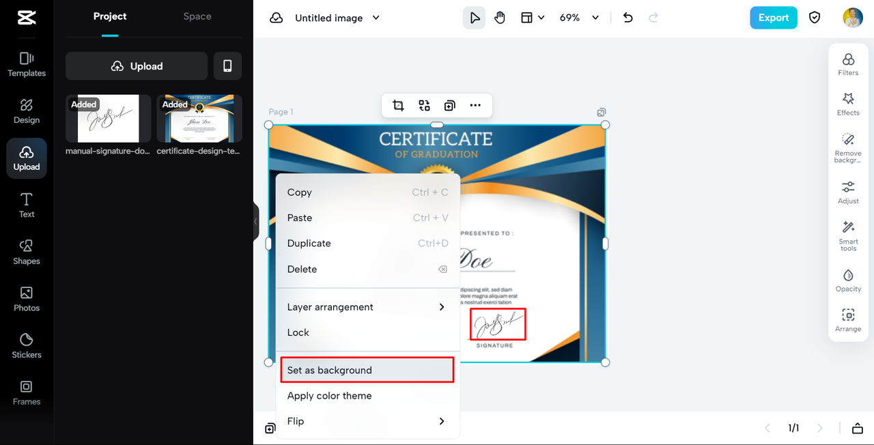Select the certificate-design thumbnail
The height and width of the screenshot is (445, 874).
[199, 119]
